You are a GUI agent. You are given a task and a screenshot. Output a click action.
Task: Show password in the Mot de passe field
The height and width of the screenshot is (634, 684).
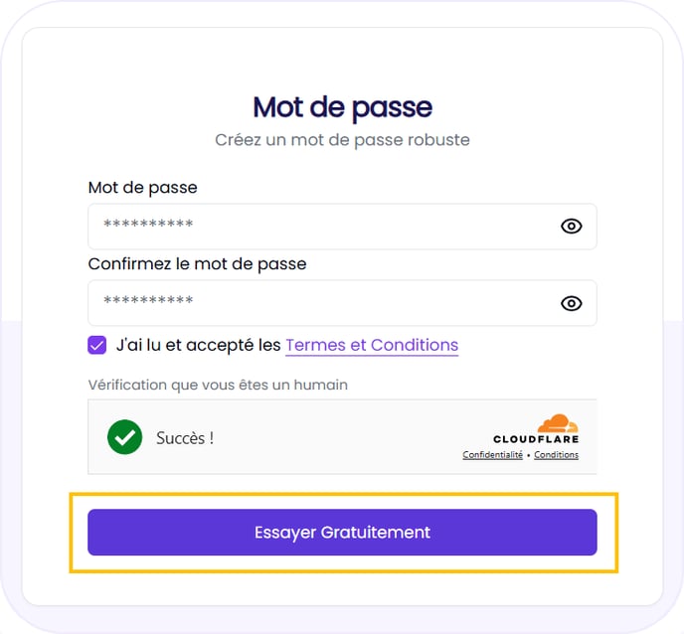click(x=571, y=227)
